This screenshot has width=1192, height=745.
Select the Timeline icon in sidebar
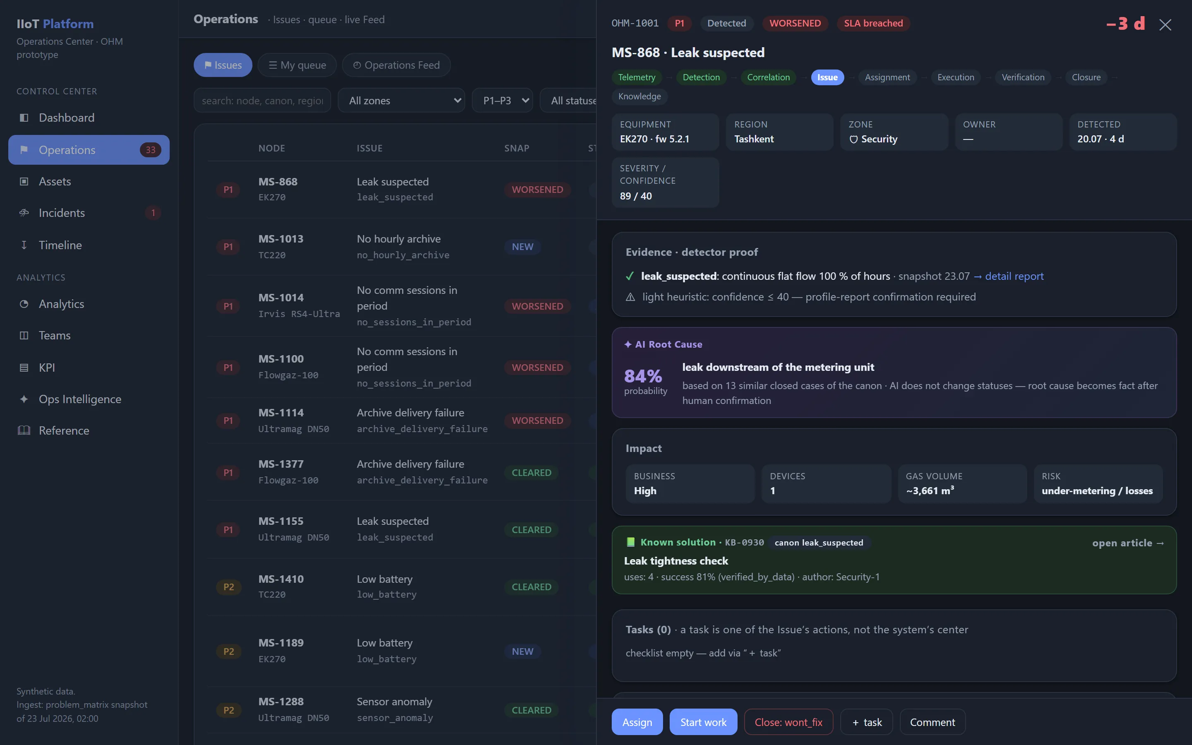tap(24, 245)
